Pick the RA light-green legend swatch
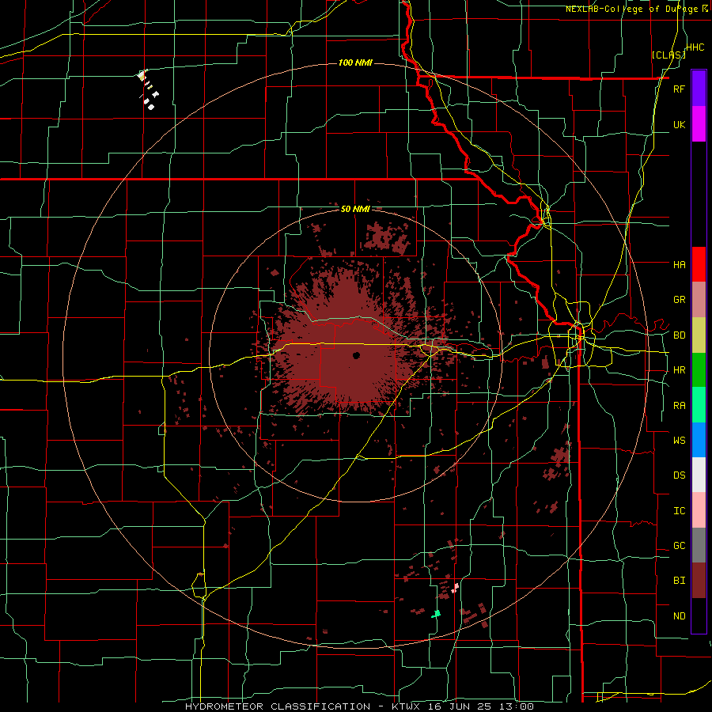Screen dimensions: 712x712 [699, 405]
